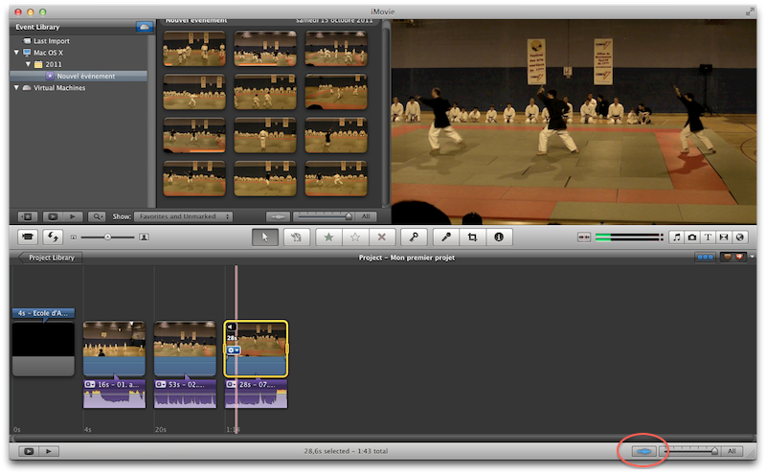Click the large thumbnail icon beside size slider
This screenshot has height=474, width=766.
[x=145, y=237]
